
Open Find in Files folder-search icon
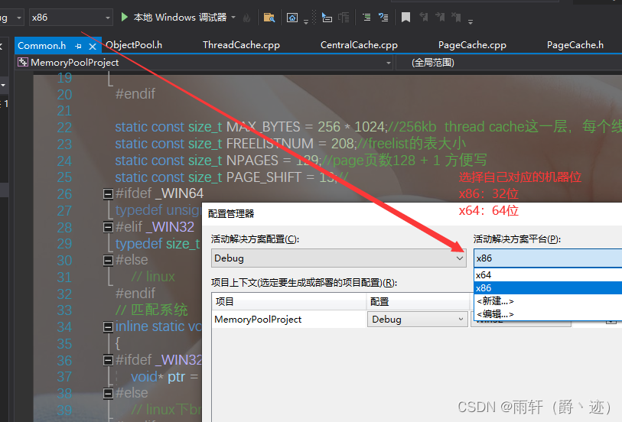coord(269,18)
